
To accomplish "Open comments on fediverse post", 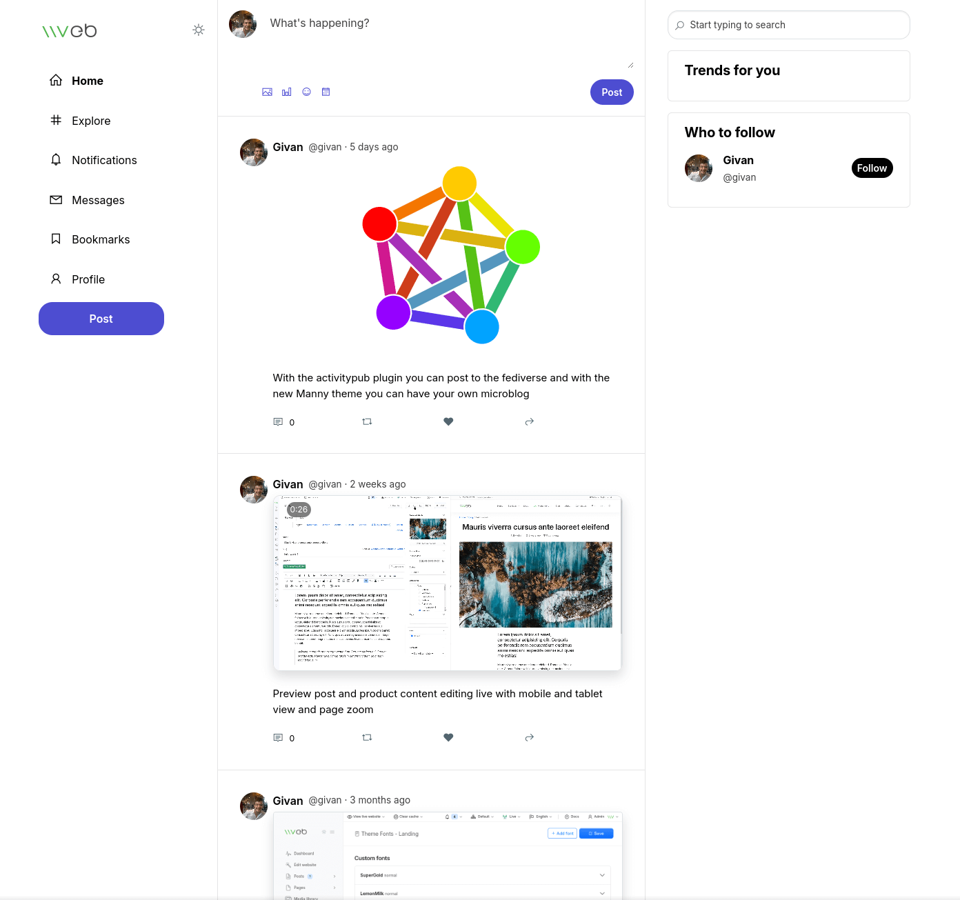I will click(x=279, y=421).
